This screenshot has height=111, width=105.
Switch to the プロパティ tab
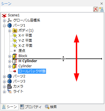pyautogui.click(x=31, y=107)
